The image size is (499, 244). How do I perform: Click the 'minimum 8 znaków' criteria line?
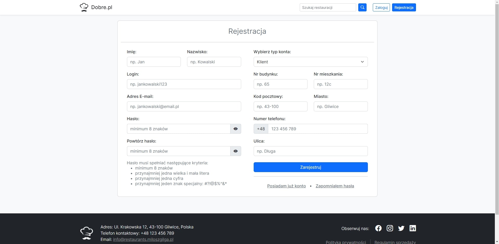(x=154, y=168)
